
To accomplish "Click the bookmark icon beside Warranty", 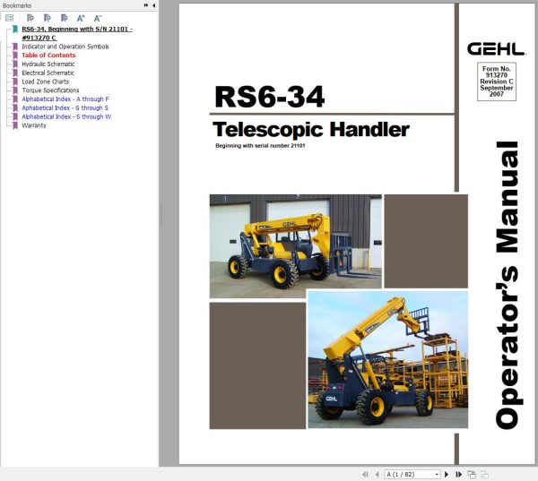I will point(15,125).
